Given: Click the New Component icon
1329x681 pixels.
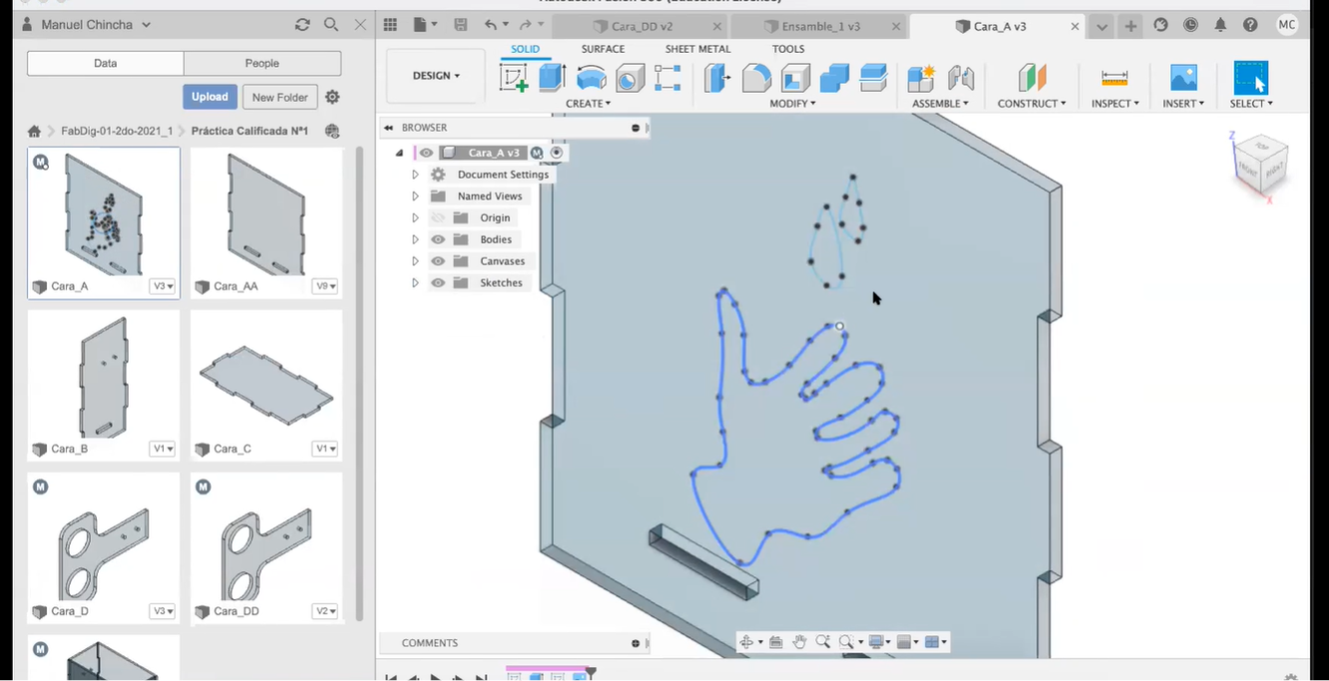Looking at the screenshot, I should coord(921,78).
